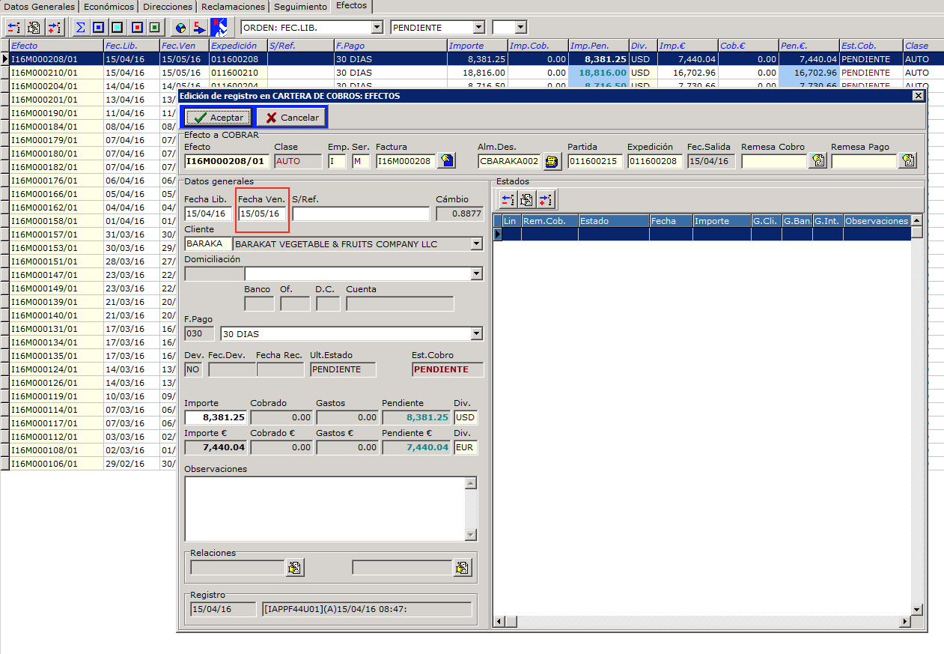944x654 pixels.
Task: Click the edit line icon in Estados toolbar
Action: (x=527, y=199)
